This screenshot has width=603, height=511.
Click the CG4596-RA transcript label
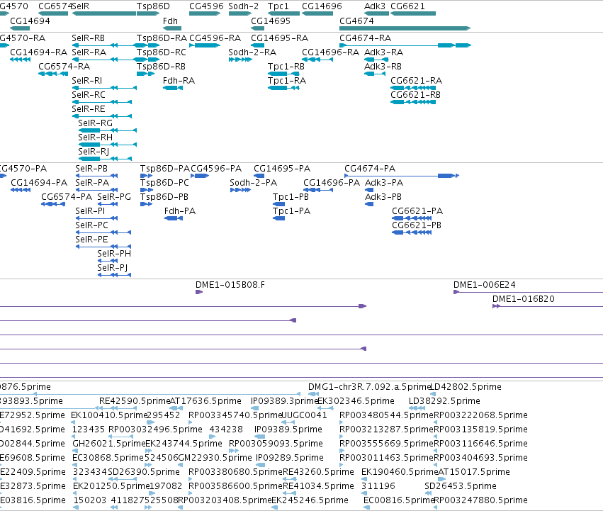[x=215, y=38]
